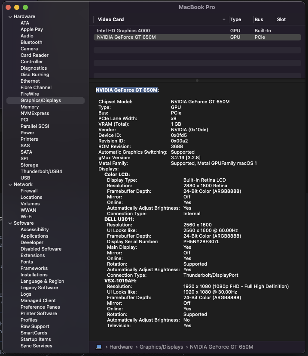Viewport: 308px width, 356px height.
Task: Select Intel HD Graphics 4000 row
Action: click(197, 31)
